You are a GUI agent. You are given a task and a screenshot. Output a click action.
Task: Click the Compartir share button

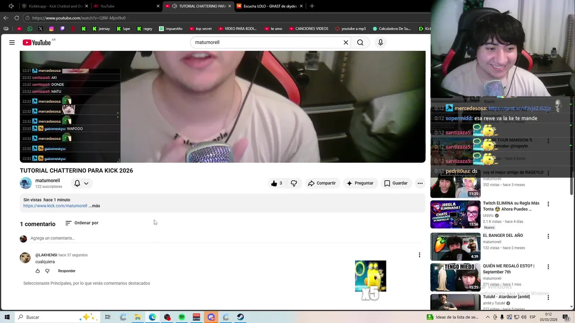click(322, 183)
